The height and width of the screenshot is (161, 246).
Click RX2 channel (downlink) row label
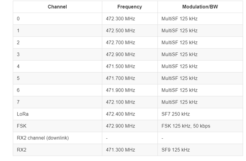43,138
